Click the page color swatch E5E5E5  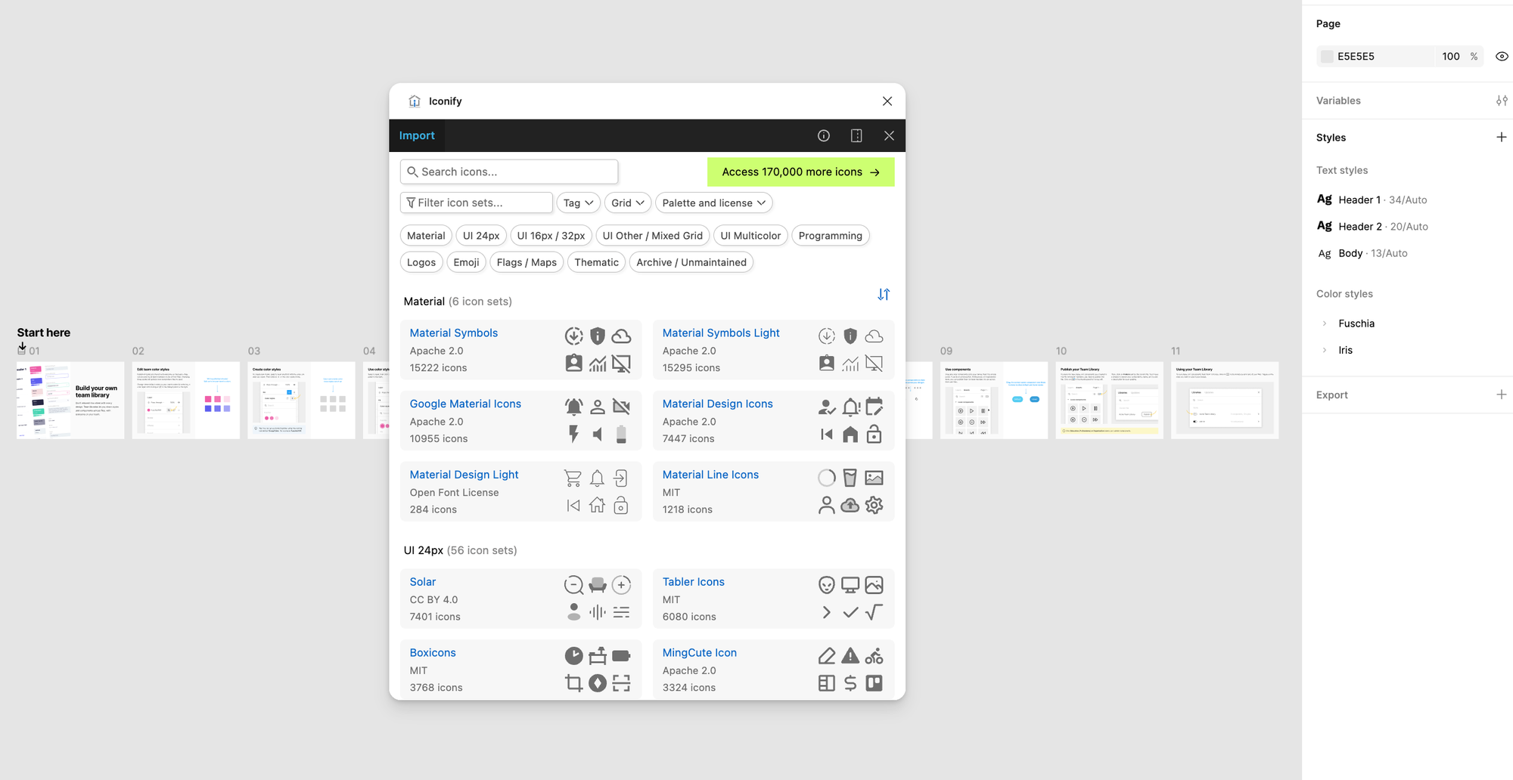click(1327, 56)
